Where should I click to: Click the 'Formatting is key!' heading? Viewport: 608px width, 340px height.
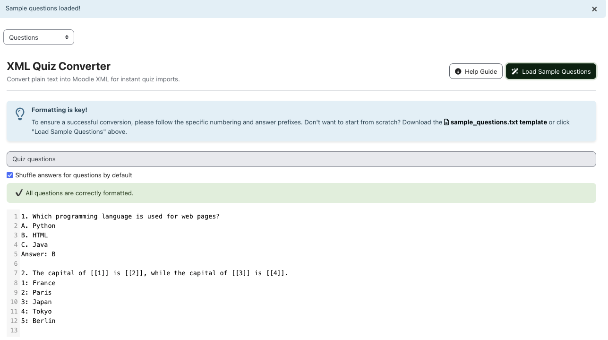60,110
